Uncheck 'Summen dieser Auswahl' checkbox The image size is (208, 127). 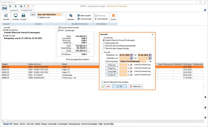pyautogui.click(x=59, y=27)
